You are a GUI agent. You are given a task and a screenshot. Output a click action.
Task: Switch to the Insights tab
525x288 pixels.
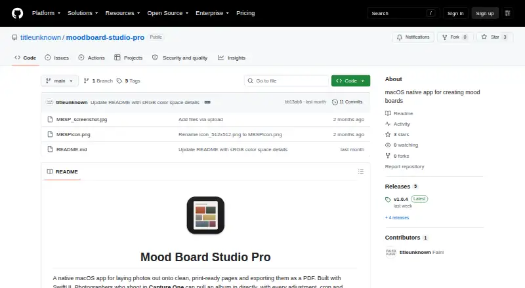(x=232, y=58)
